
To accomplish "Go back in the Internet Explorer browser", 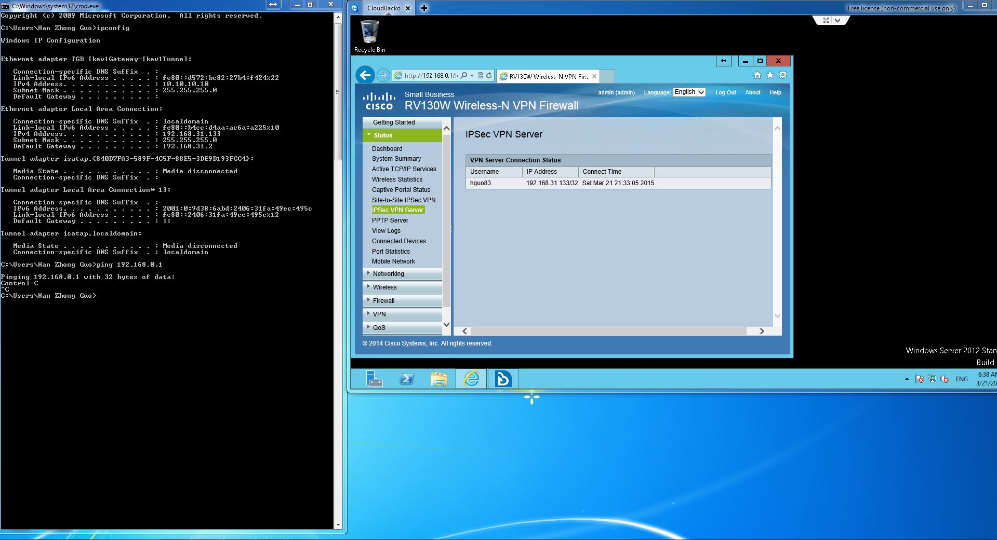I will (x=365, y=75).
